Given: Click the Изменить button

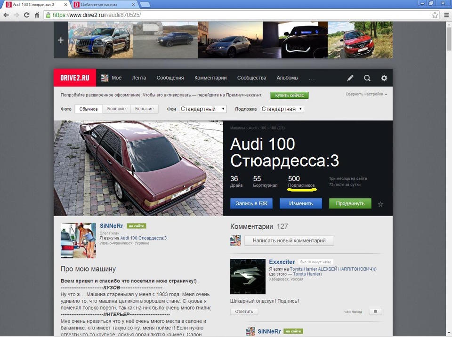Looking at the screenshot, I should click(301, 203).
